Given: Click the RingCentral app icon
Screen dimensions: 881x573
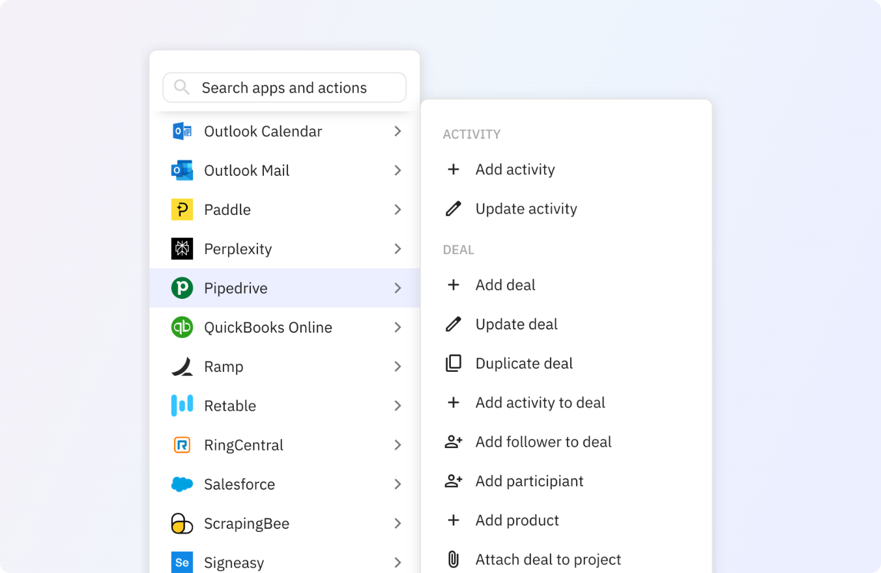Looking at the screenshot, I should [182, 445].
